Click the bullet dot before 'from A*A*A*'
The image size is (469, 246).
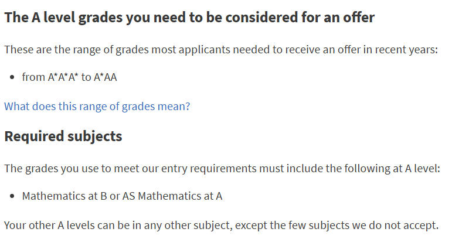[12, 77]
